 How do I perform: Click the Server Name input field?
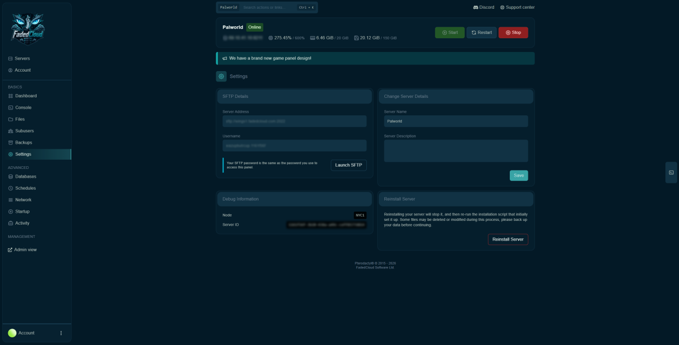tap(456, 121)
